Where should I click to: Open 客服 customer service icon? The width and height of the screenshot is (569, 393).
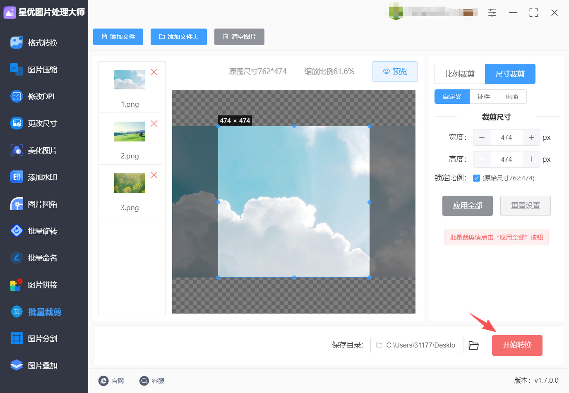(144, 381)
